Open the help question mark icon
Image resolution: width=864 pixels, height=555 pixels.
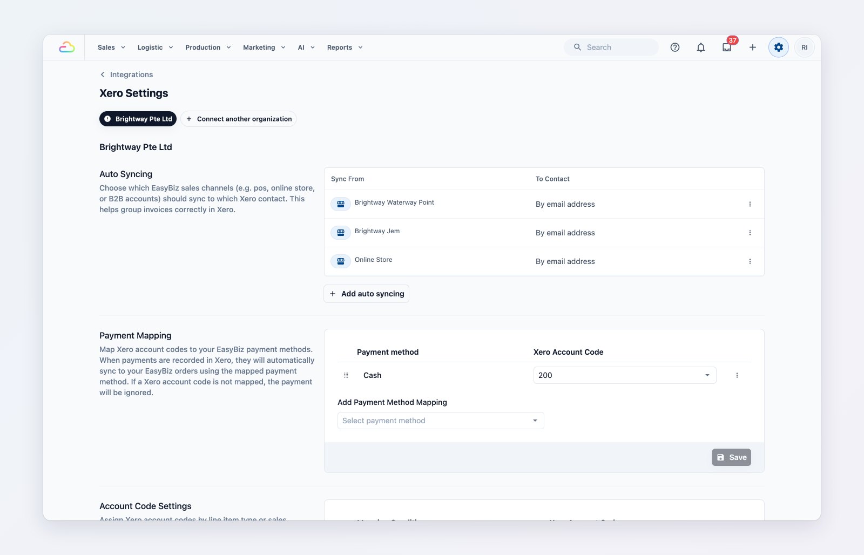(675, 48)
